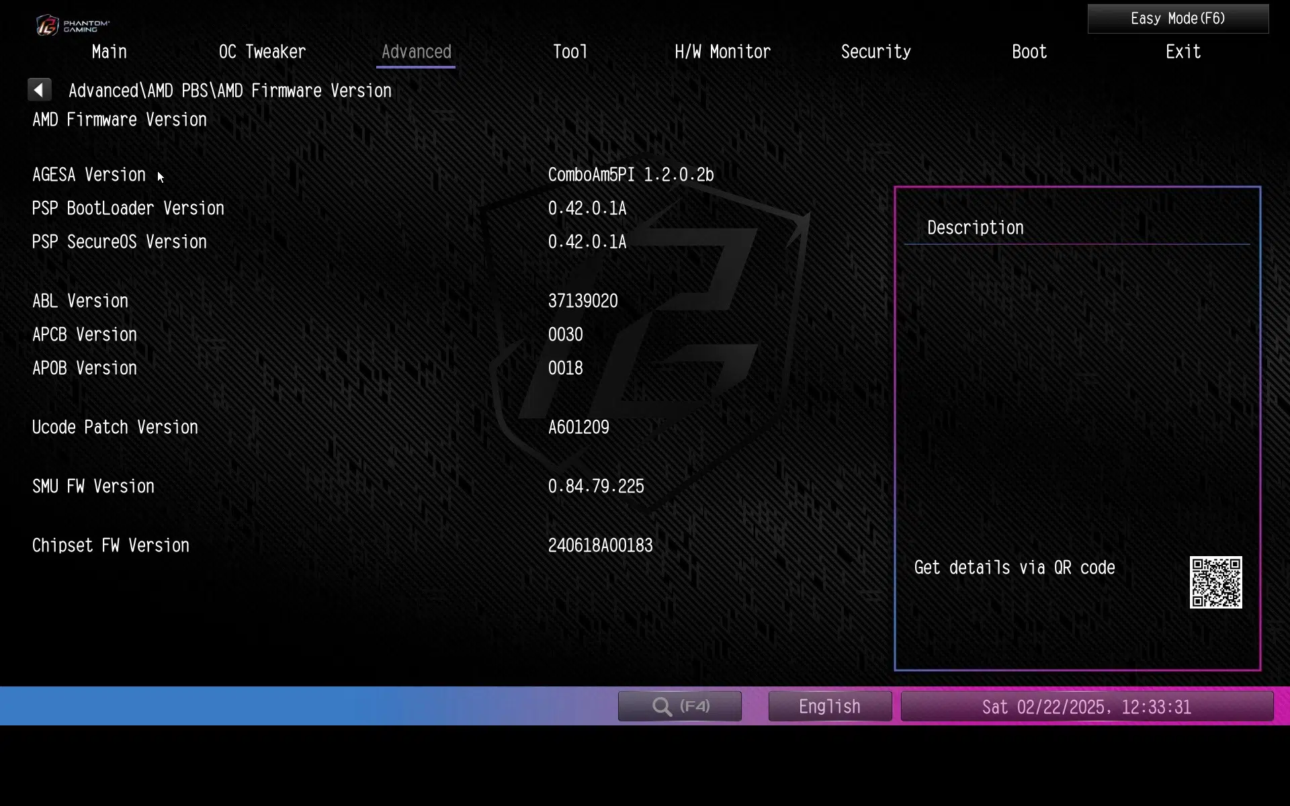Image resolution: width=1290 pixels, height=806 pixels.
Task: Click the Description panel heading
Action: coord(975,228)
